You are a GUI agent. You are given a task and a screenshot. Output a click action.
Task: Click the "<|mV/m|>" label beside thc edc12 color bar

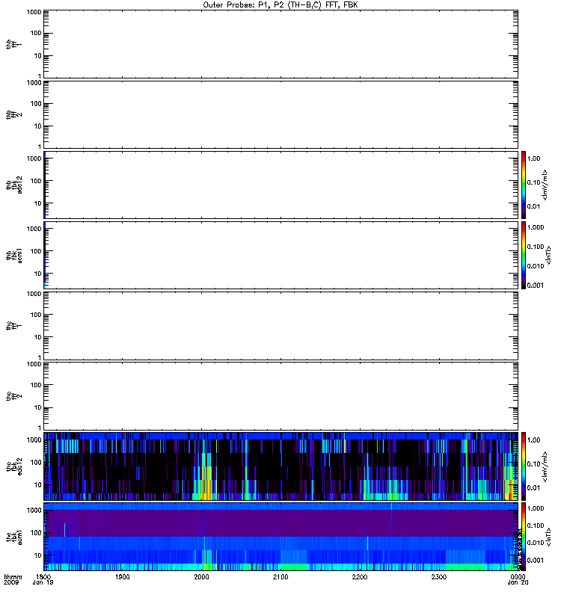[545, 466]
